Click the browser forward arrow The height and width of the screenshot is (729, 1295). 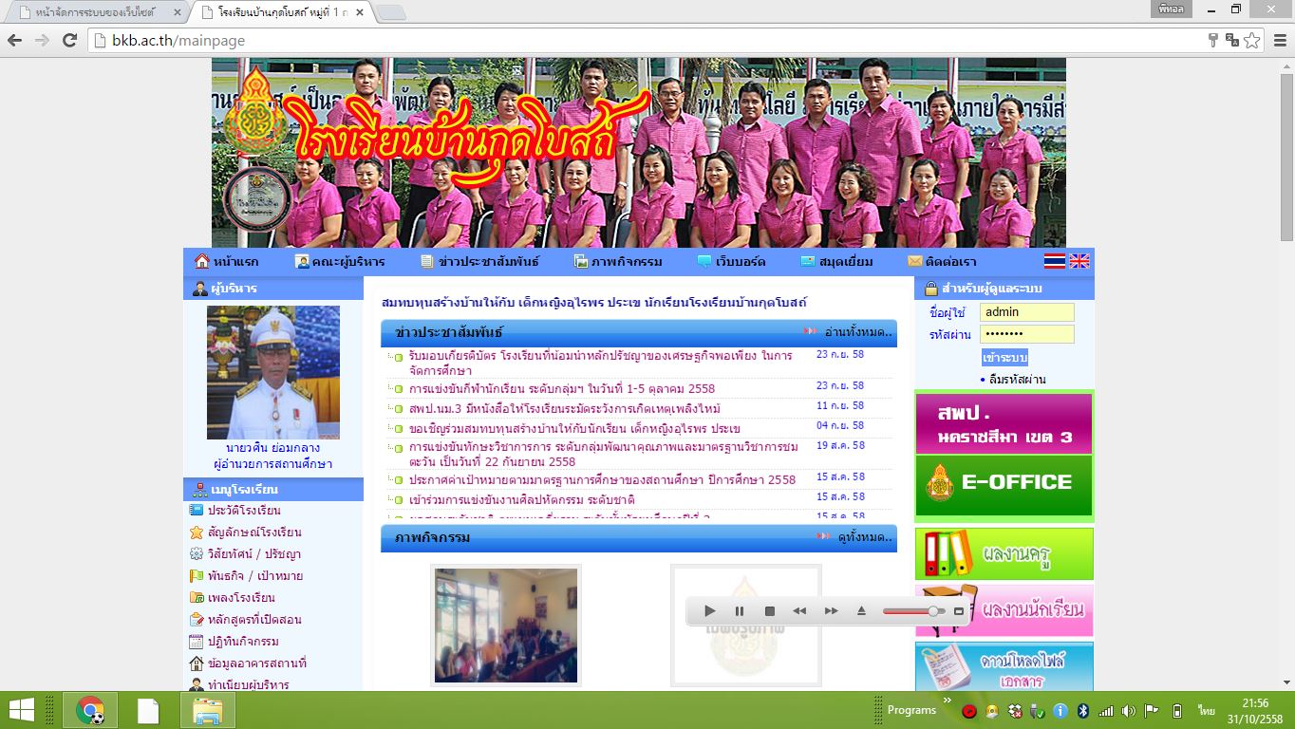(x=42, y=40)
